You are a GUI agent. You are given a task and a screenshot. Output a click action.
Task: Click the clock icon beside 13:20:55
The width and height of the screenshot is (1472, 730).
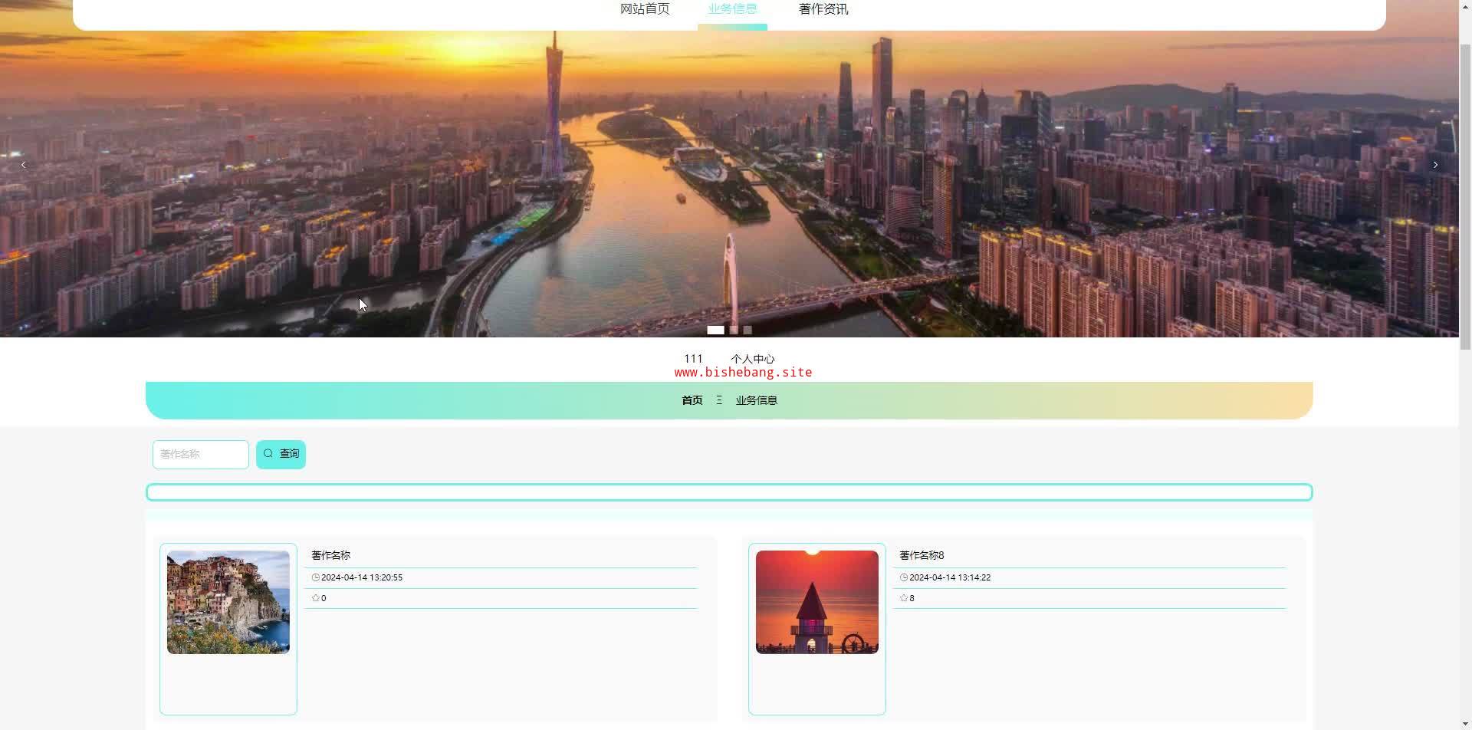(315, 577)
